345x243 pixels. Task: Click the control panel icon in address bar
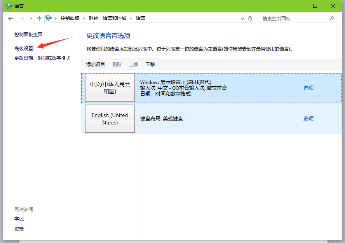click(49, 18)
